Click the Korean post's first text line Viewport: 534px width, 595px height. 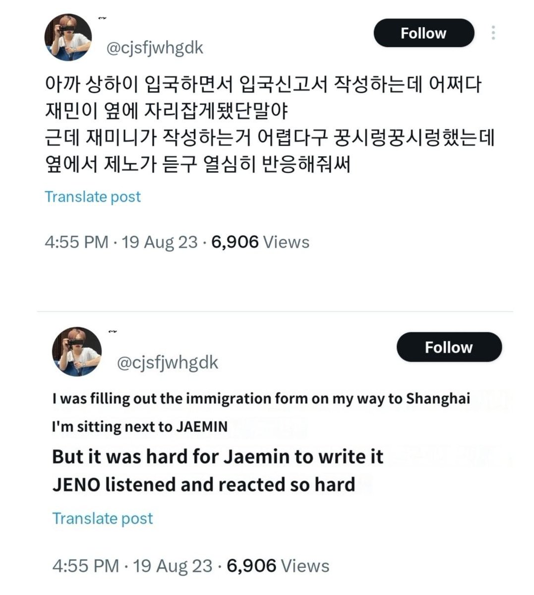tap(263, 84)
